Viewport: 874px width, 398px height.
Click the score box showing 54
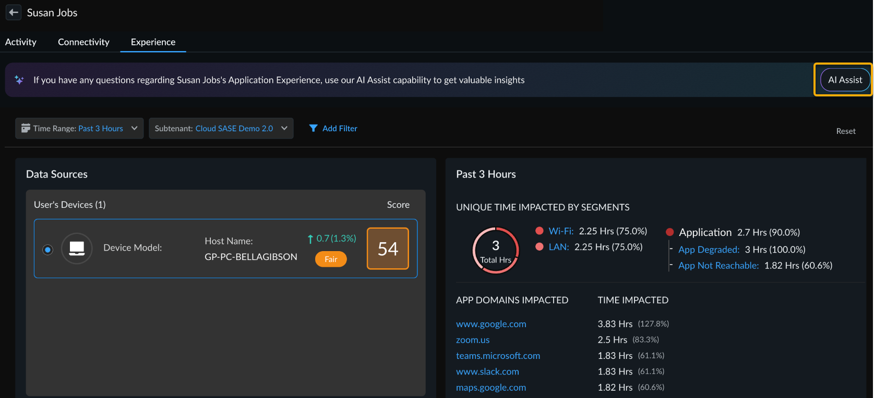(x=388, y=248)
